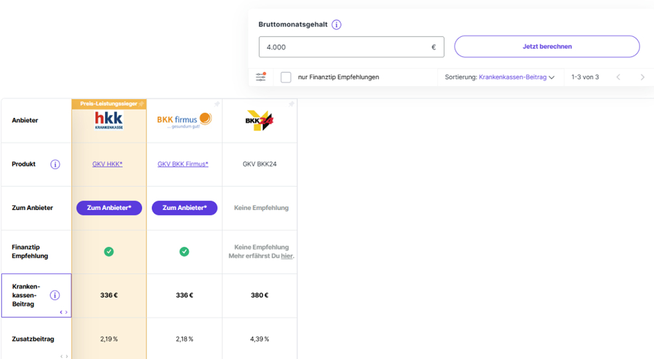Click Zum Anbieter button for BKK firmus
The height and width of the screenshot is (359, 654).
[x=184, y=208]
